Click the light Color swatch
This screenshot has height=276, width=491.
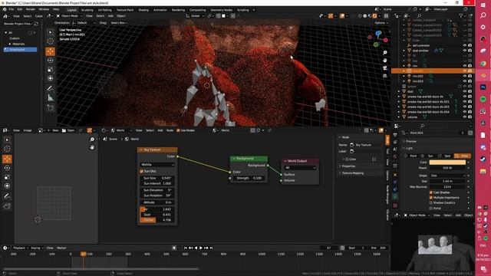click(x=447, y=162)
